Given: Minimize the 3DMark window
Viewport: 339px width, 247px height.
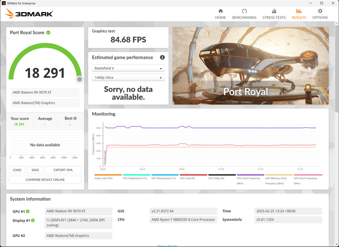Looking at the screenshot, I should pyautogui.click(x=310, y=3).
